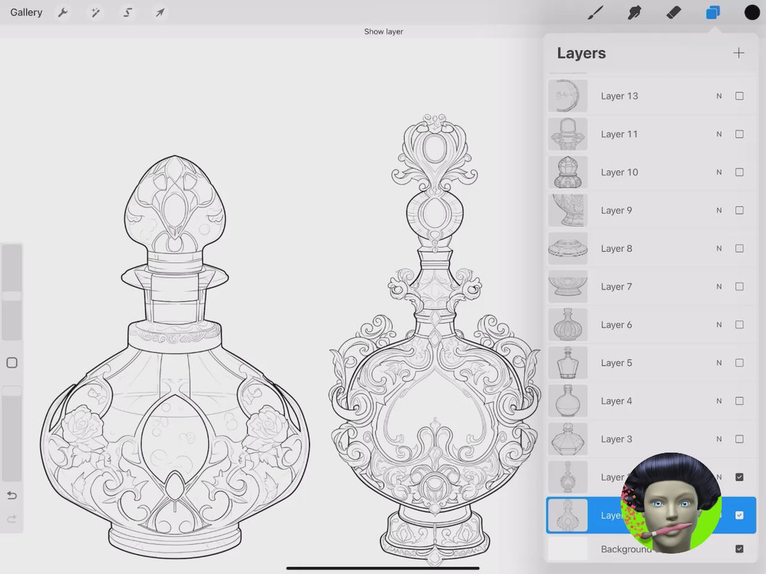
Task: Toggle visibility of Layer 5
Action: click(x=740, y=362)
